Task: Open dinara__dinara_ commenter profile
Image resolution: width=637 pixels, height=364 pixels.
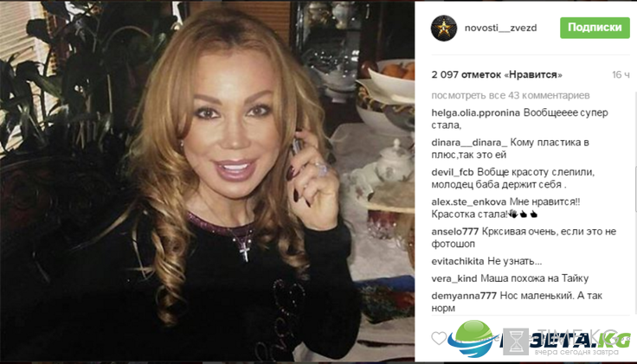Action: pyautogui.click(x=469, y=143)
